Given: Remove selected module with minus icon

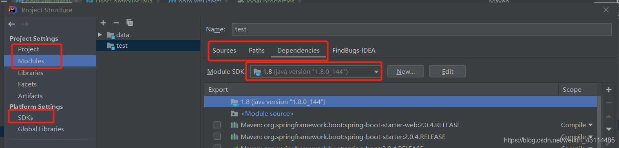Looking at the screenshot, I should (116, 23).
